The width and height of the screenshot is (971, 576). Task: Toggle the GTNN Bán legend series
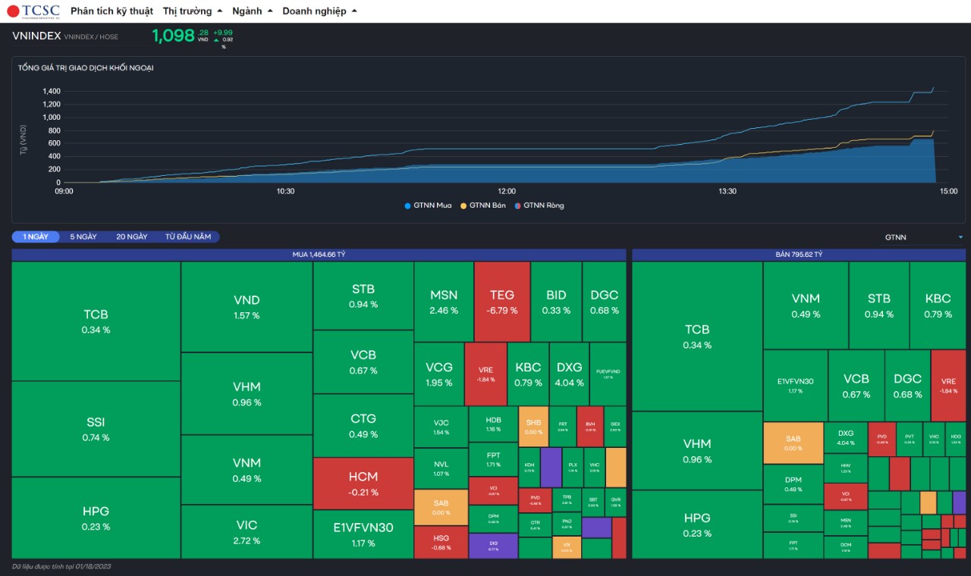483,205
